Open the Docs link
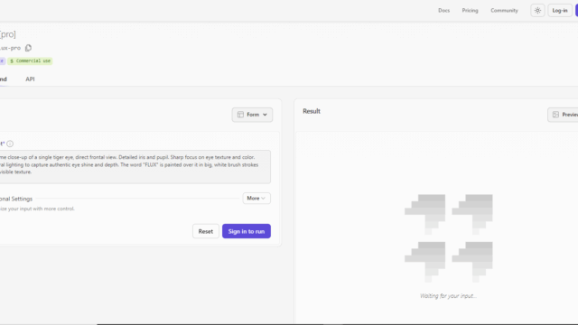 (443, 10)
